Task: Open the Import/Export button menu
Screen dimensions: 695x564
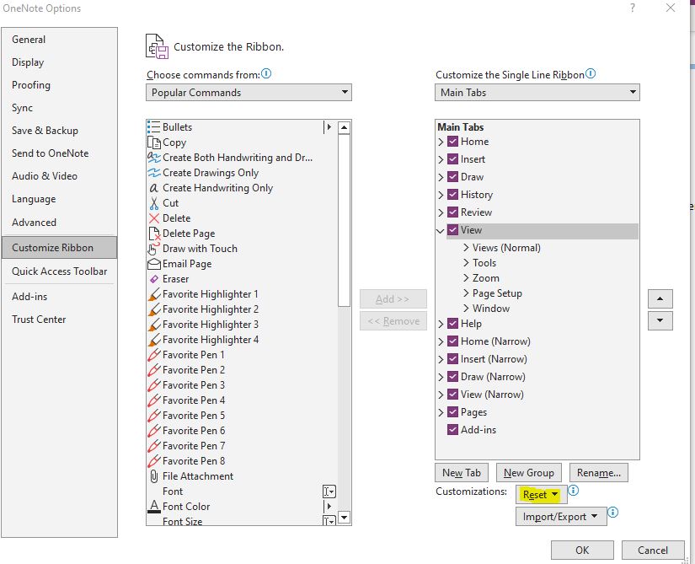Action: click(561, 517)
